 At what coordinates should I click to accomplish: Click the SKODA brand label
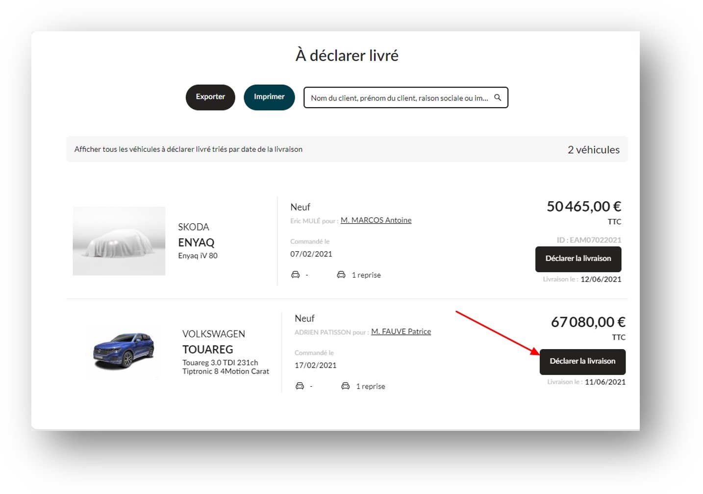[194, 227]
